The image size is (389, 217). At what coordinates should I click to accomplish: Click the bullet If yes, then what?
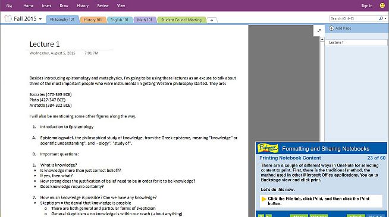point(57,175)
